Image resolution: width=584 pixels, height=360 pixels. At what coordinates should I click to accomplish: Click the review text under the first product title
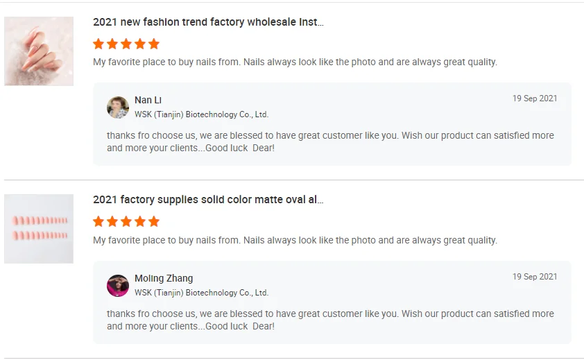tap(295, 62)
